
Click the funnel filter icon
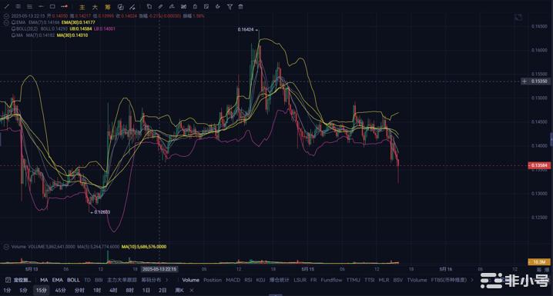(x=230, y=6)
